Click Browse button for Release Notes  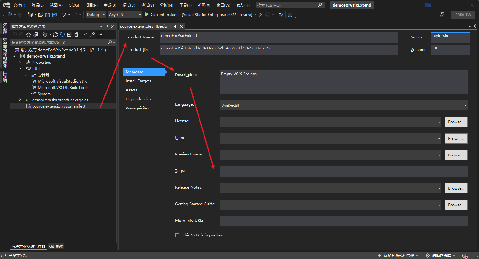coord(456,188)
